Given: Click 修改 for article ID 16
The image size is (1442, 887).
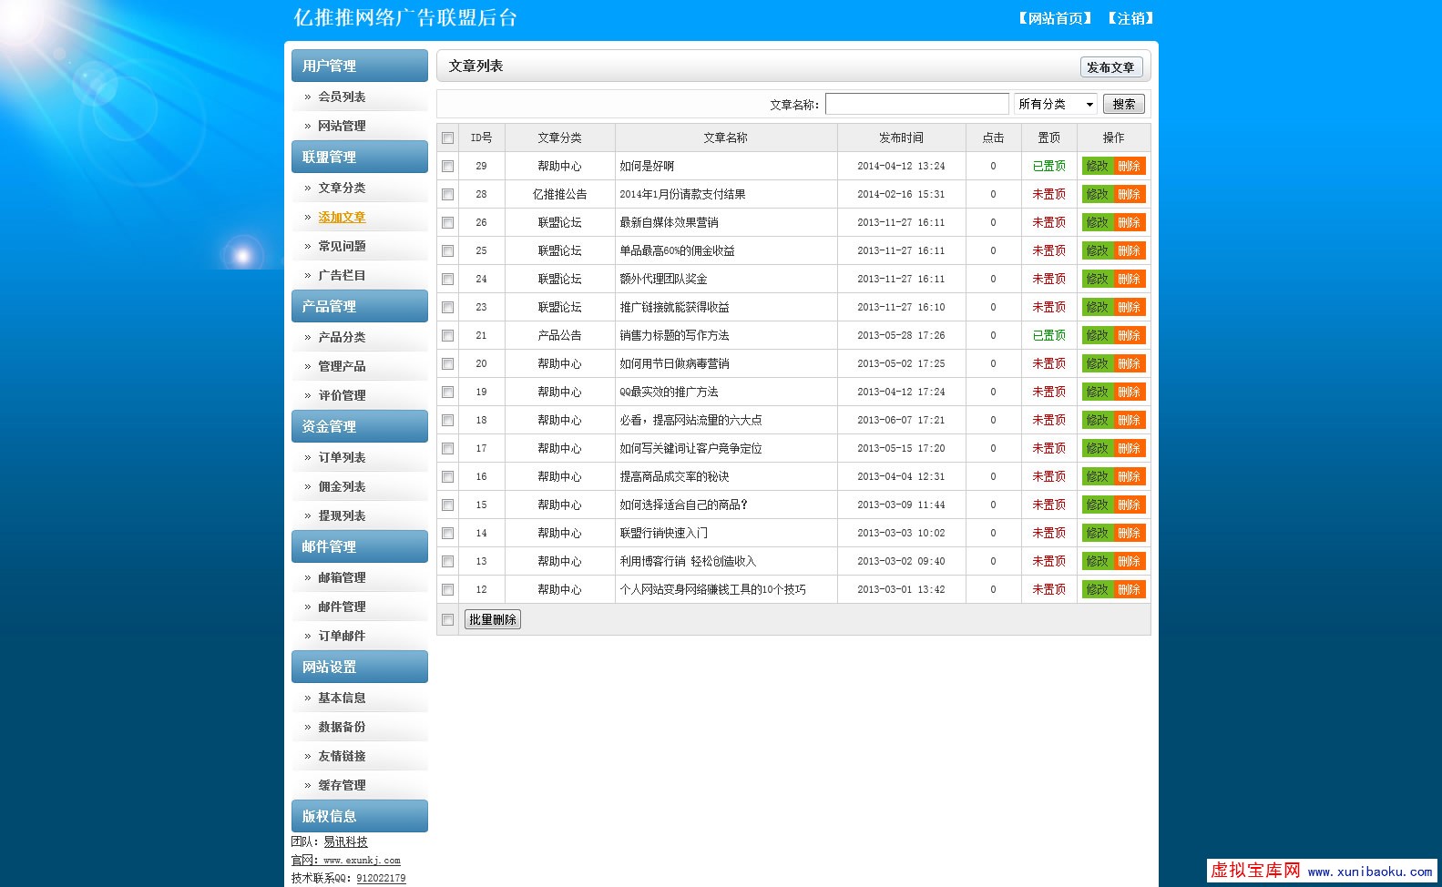Looking at the screenshot, I should click(1097, 476).
